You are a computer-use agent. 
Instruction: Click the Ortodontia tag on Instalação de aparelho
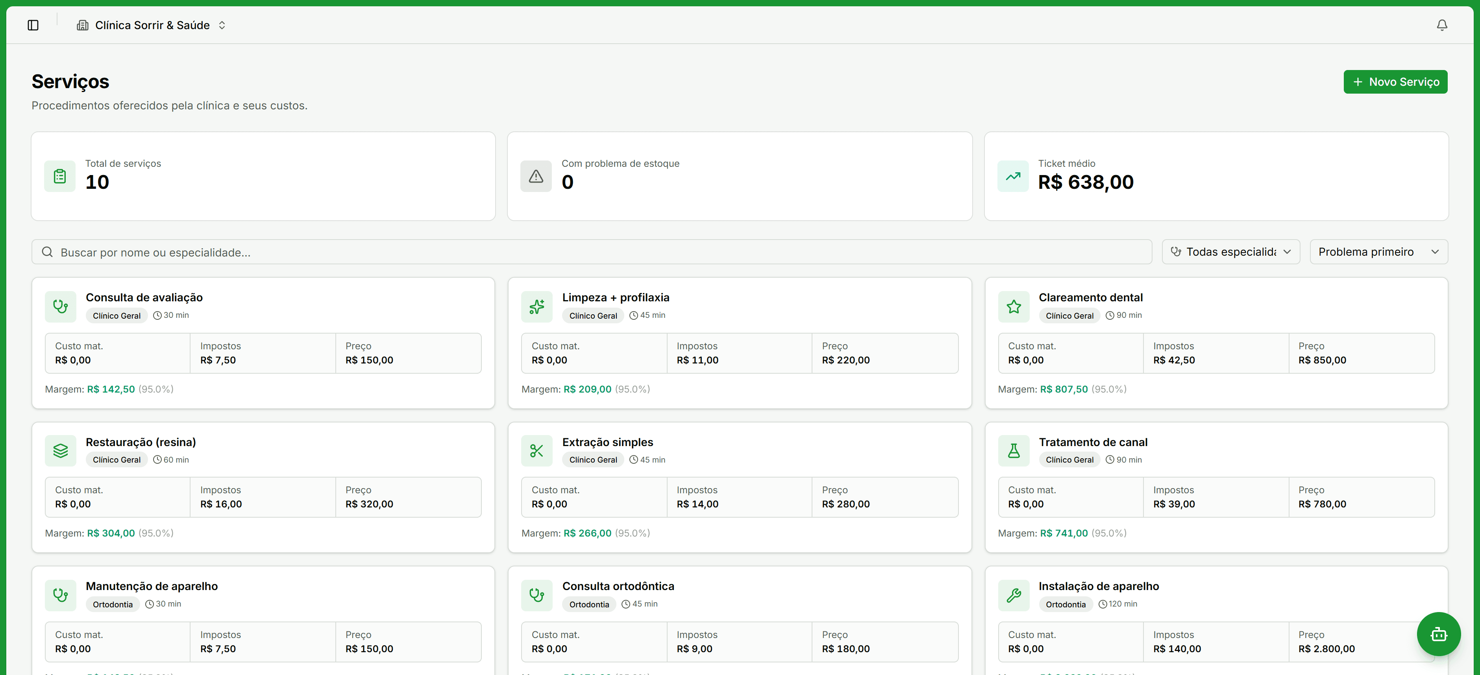[1066, 605]
